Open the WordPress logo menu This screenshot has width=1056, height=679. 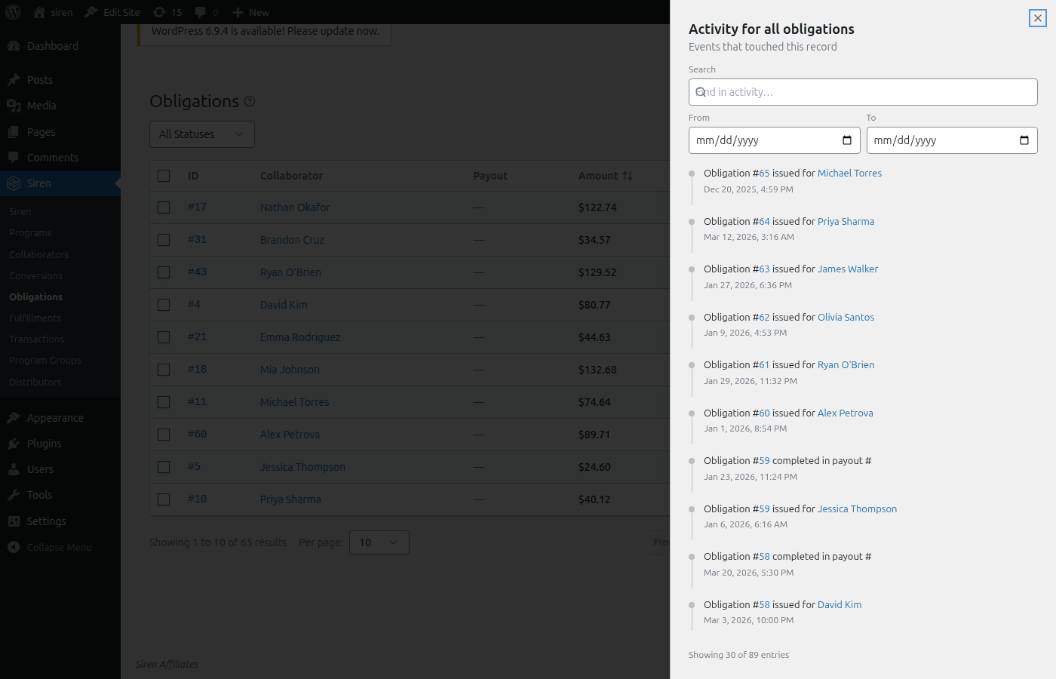(11, 11)
